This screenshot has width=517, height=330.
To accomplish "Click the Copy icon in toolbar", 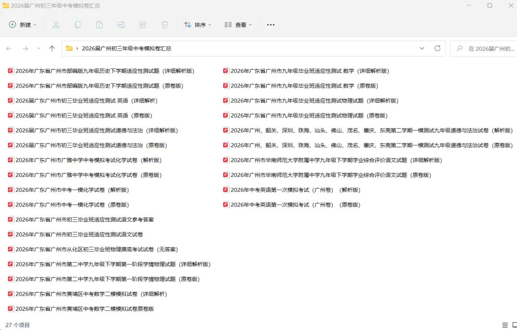I will (x=78, y=25).
